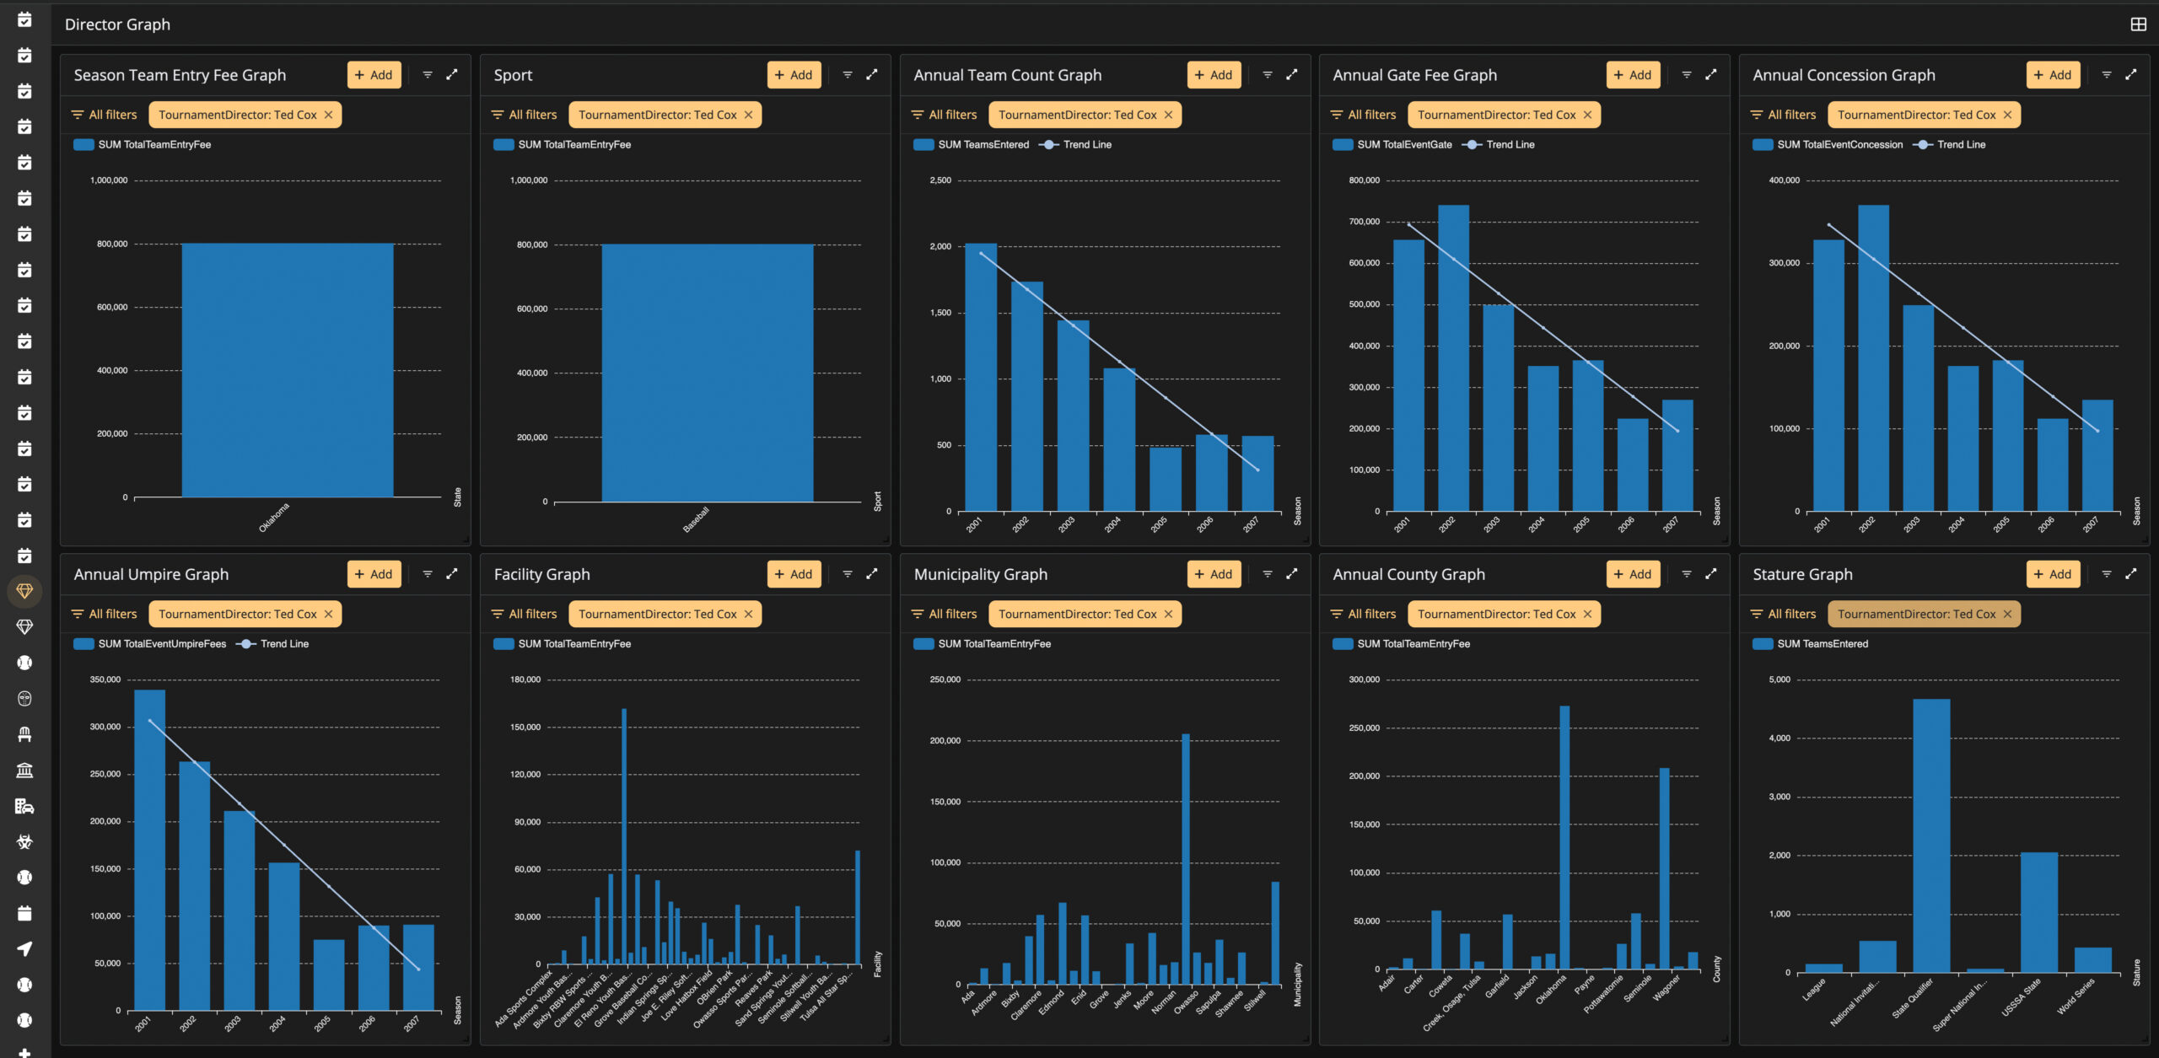This screenshot has height=1058, width=2159.
Task: Expand the Sport panel to fullscreen
Action: point(872,74)
